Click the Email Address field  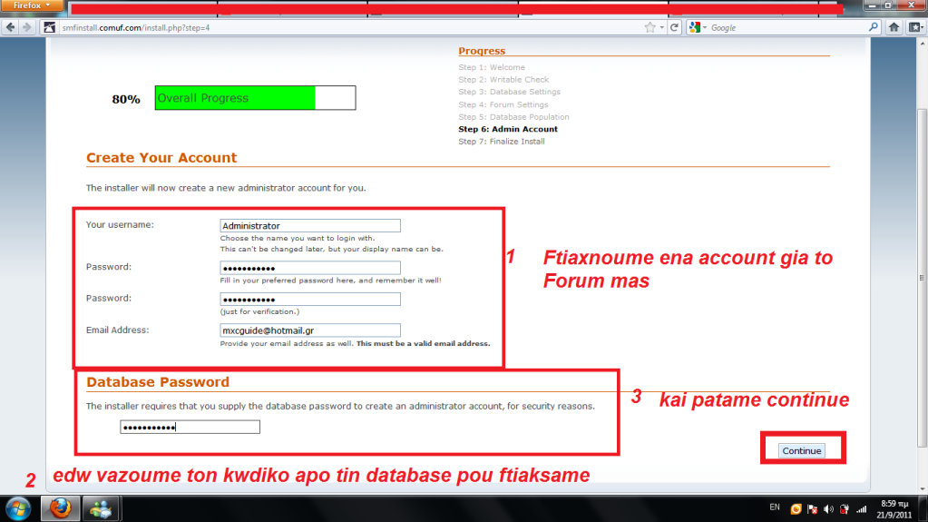[x=309, y=331]
